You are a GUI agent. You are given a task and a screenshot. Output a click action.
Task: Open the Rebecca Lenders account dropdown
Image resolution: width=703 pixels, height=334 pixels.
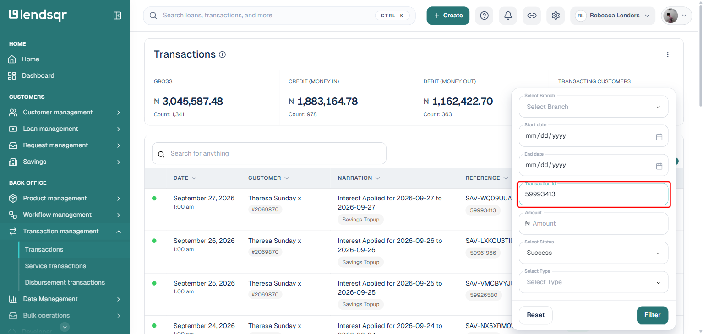(x=613, y=16)
